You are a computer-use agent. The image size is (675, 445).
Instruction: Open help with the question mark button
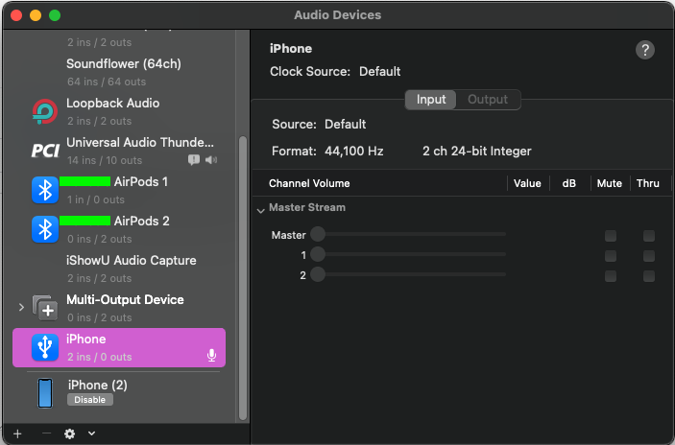point(645,51)
